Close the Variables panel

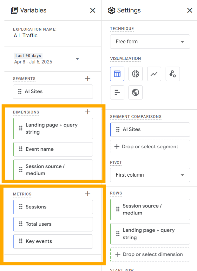93,10
